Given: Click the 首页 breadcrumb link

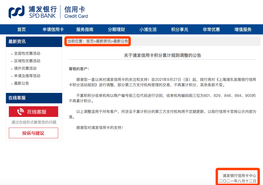Looking at the screenshot, I should pos(90,41).
